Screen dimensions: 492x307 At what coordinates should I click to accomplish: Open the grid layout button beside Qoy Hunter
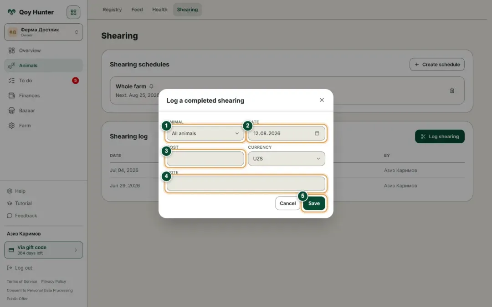click(73, 12)
